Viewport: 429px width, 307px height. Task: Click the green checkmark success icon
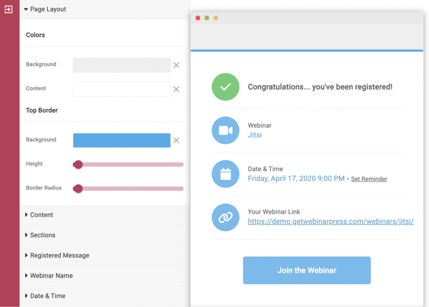(225, 87)
